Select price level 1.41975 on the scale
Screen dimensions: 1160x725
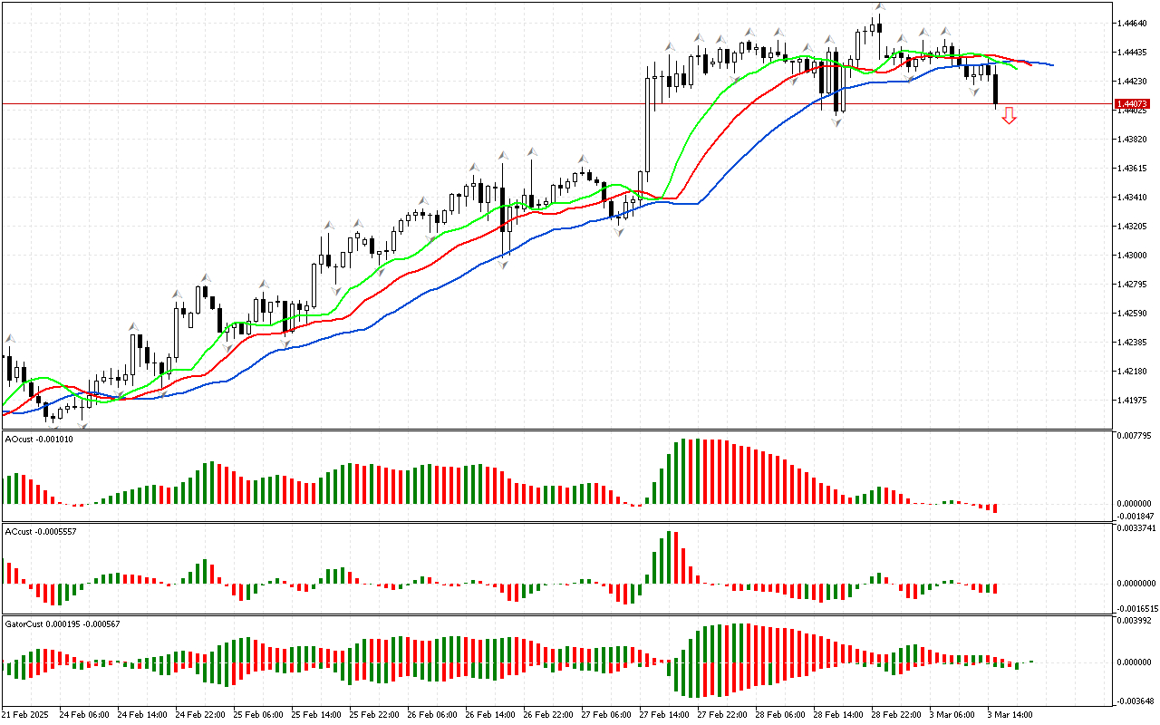(x=1132, y=400)
